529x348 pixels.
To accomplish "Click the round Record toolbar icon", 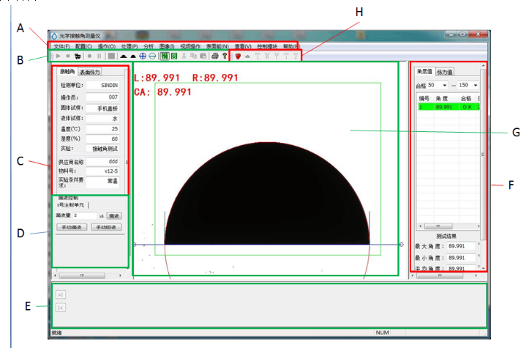I will pos(90,56).
